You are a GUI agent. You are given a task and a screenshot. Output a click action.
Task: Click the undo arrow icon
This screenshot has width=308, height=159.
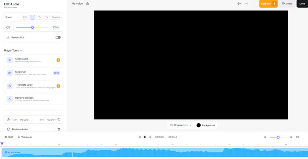click(239, 3)
